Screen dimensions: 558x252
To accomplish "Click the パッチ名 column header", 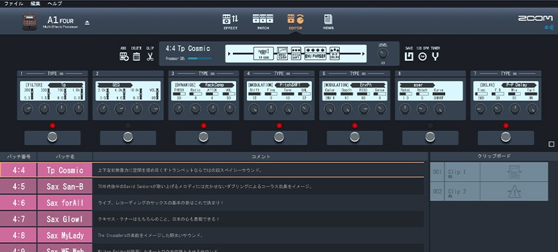I will 65,157.
